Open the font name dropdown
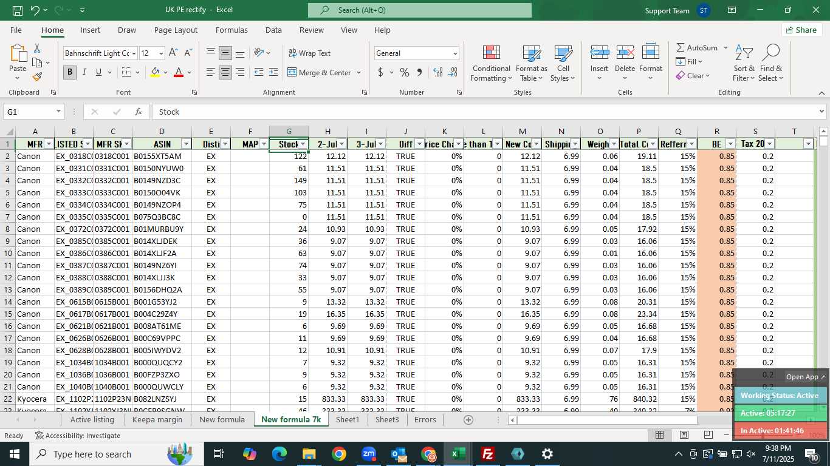830x466 pixels. point(133,53)
